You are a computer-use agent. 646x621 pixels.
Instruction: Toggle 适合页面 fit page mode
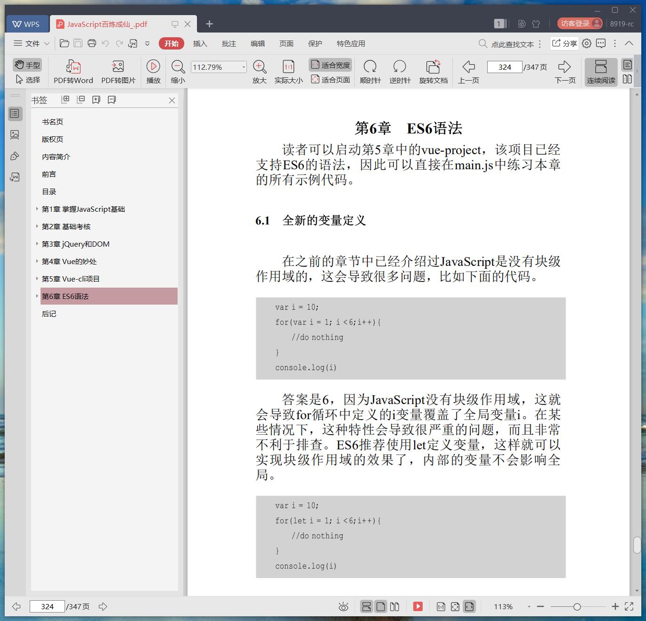tap(330, 80)
